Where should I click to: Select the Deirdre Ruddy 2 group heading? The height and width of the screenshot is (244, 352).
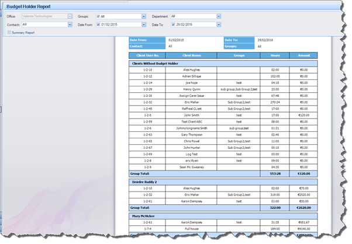point(223,182)
